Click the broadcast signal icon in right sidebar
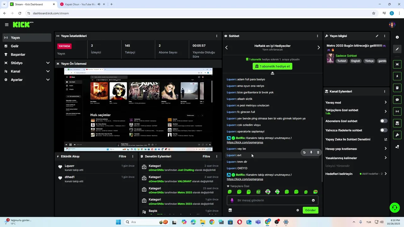The width and height of the screenshot is (404, 227). point(397,111)
